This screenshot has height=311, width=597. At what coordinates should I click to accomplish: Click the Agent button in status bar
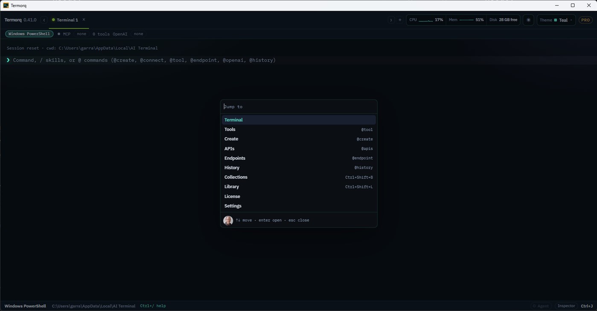[541, 306]
